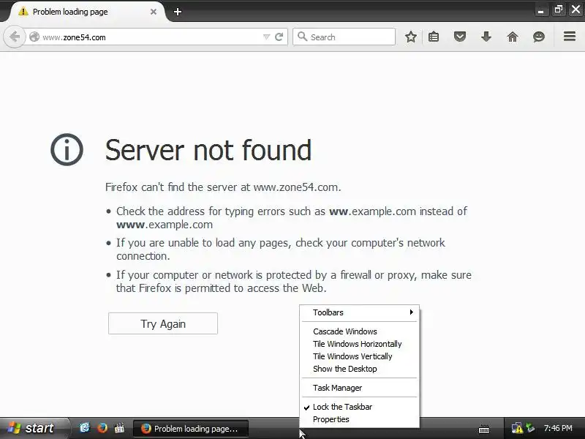Screen dimensions: 585x439
Task: Switch to Problem loading page taskbar button
Action: 191,429
